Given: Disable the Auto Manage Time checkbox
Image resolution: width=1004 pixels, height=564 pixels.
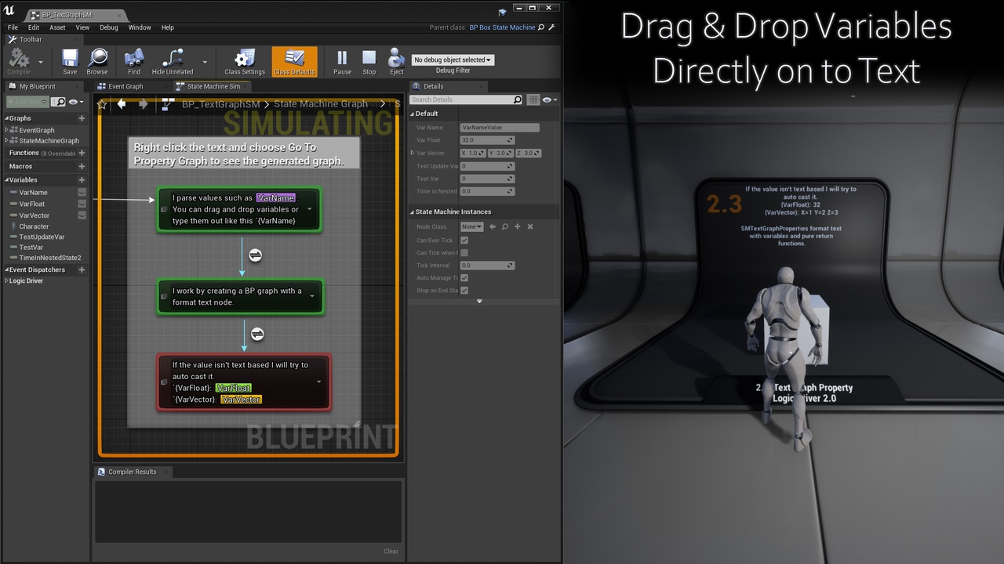Looking at the screenshot, I should pyautogui.click(x=464, y=277).
